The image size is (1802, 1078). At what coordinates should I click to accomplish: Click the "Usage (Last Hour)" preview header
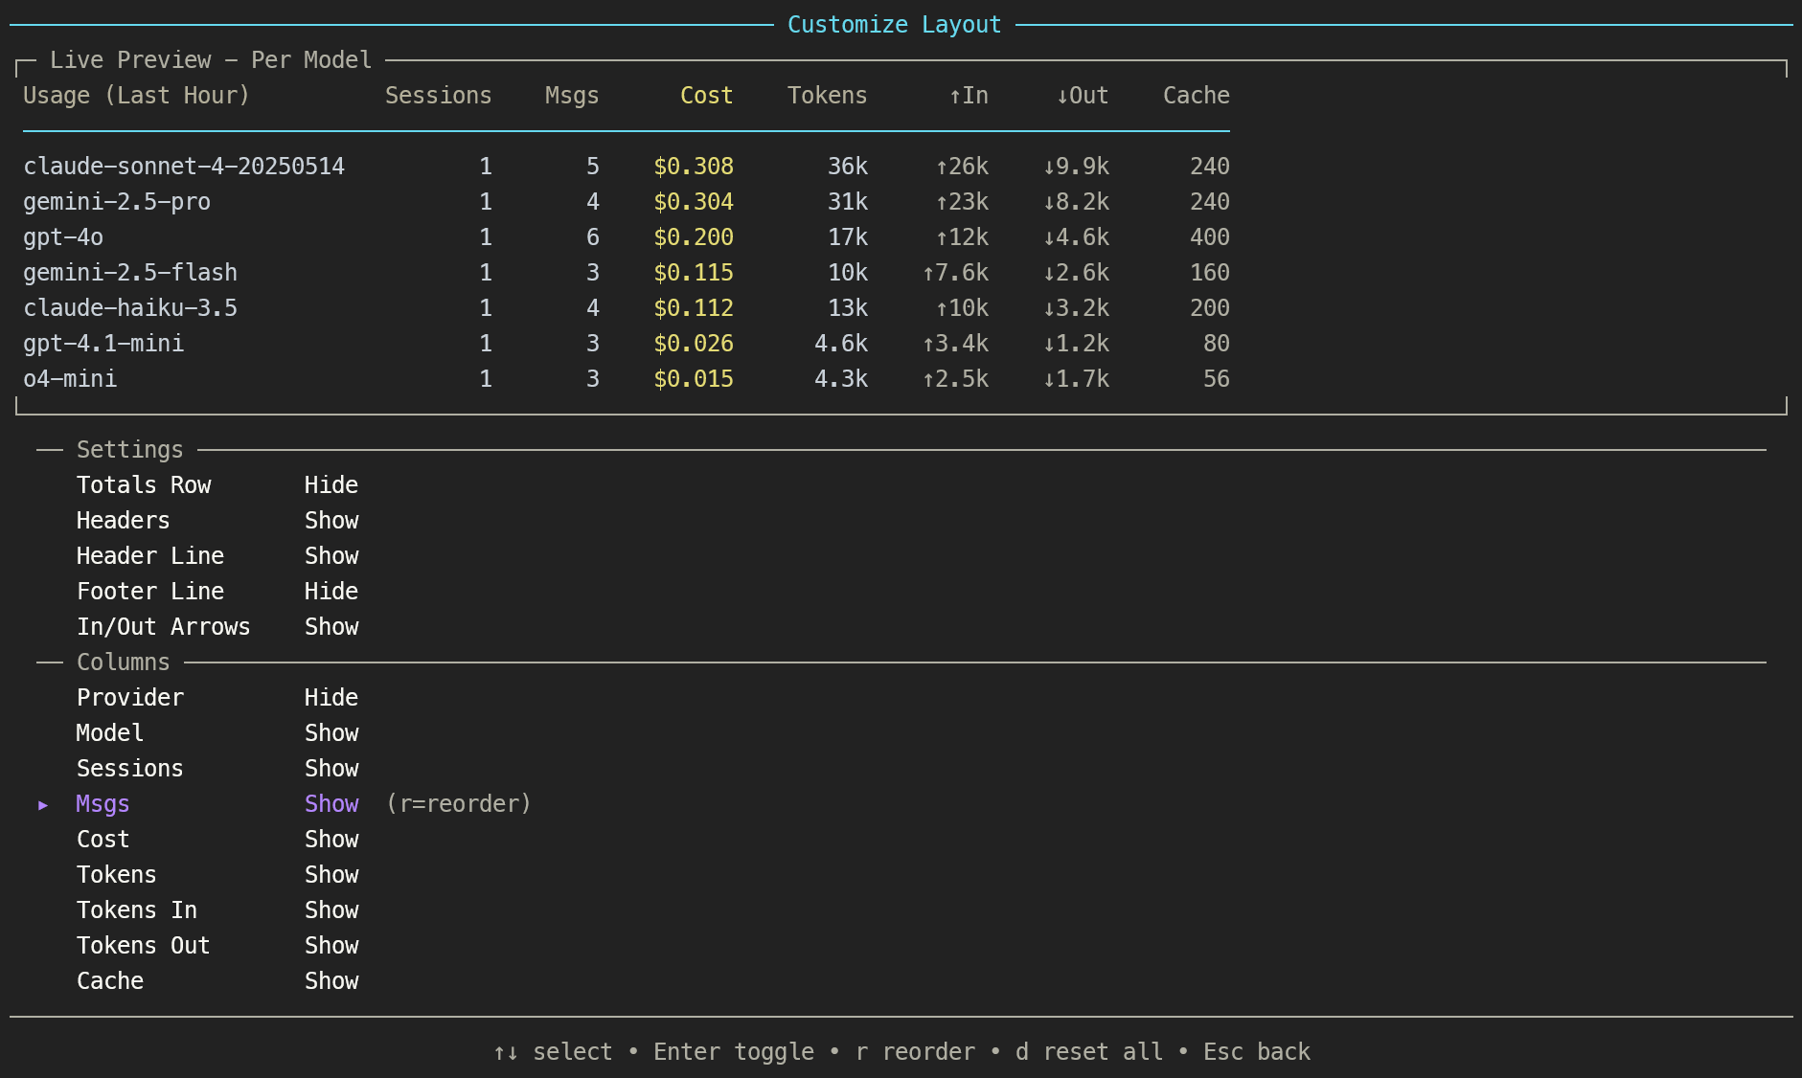click(x=136, y=96)
